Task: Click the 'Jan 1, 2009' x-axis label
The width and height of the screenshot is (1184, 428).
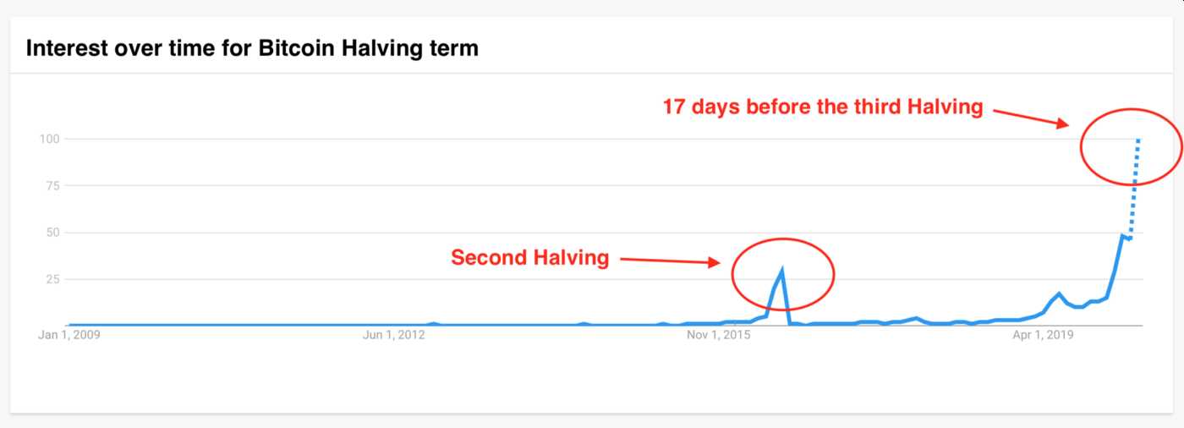Action: (69, 336)
